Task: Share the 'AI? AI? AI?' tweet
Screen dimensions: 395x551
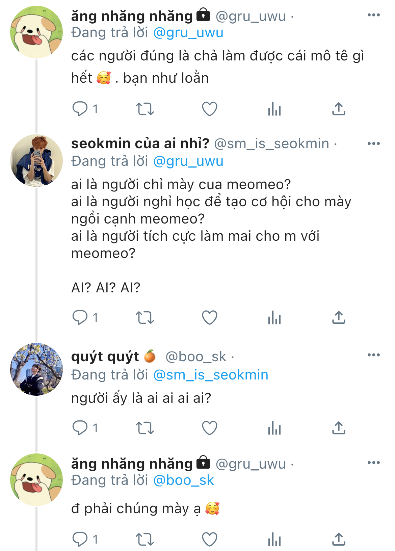Action: 339,318
